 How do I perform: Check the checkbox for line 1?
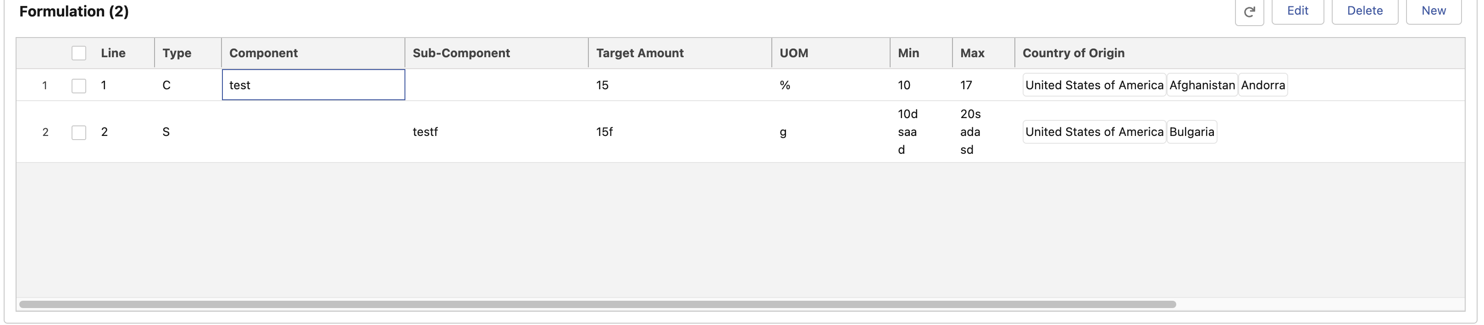click(79, 86)
